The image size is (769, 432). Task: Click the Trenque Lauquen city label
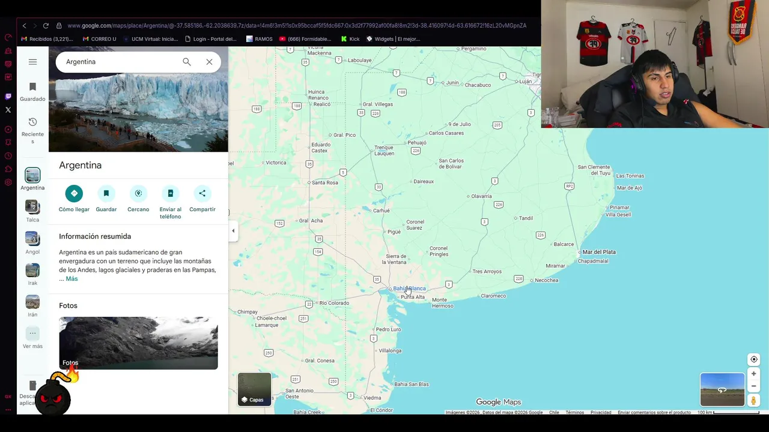pos(384,150)
